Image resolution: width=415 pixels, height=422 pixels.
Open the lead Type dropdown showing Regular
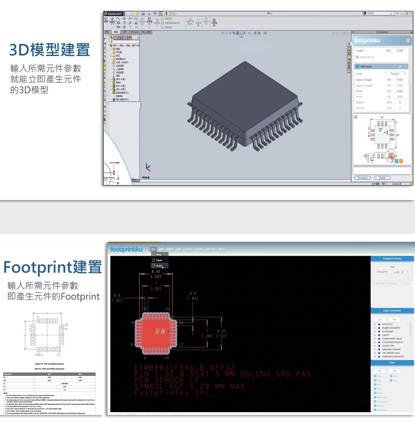click(395, 74)
